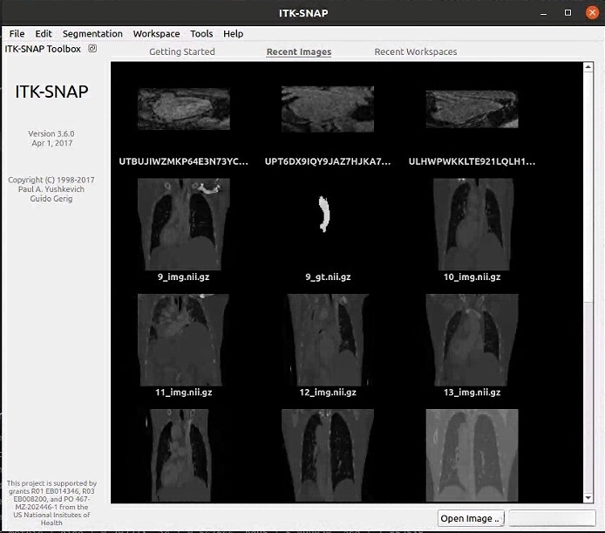Viewport: 605px width, 533px height.
Task: Switch to the Getting Started tab
Action: pos(181,51)
